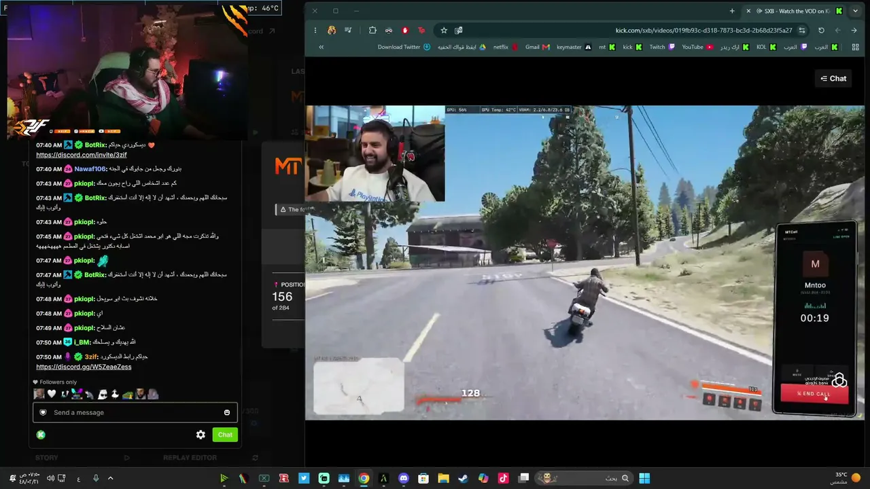Click the translate icon beside the star
This screenshot has width=870, height=489.
point(459,30)
